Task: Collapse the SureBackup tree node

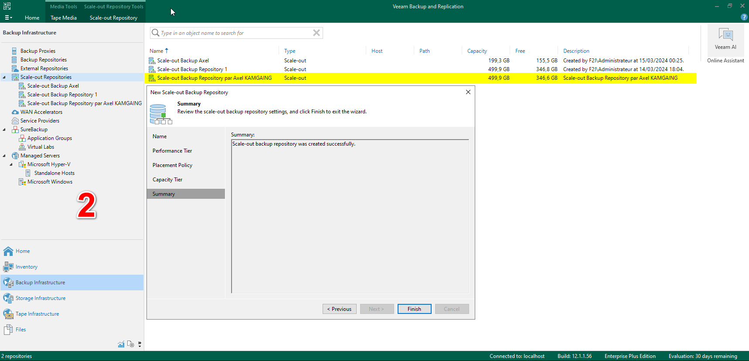Action: (4, 129)
